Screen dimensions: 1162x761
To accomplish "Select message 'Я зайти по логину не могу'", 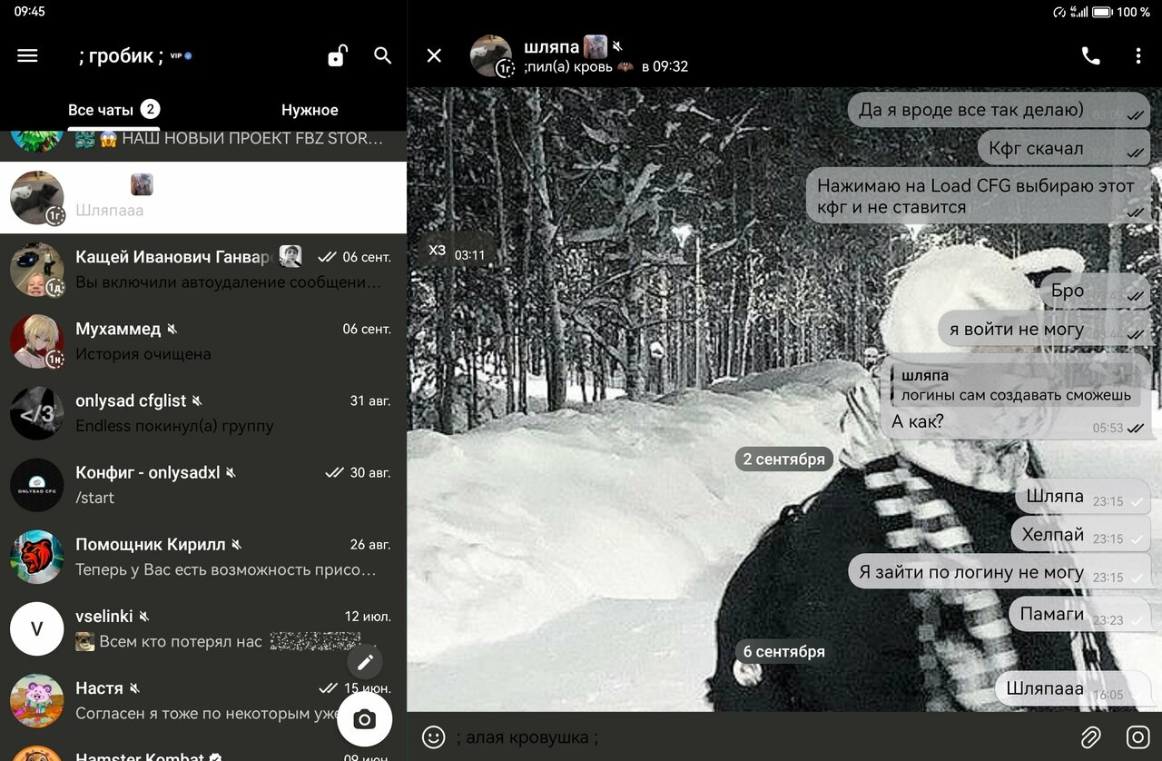I will [x=1000, y=572].
